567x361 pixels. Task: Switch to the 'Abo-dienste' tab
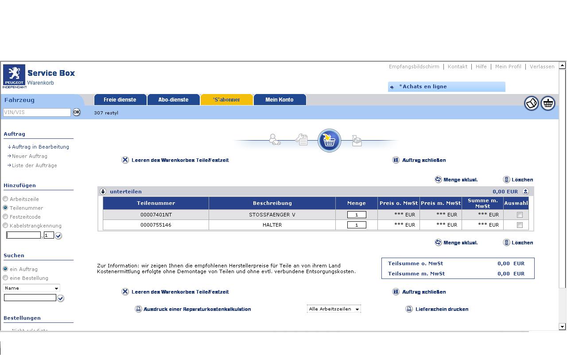click(x=173, y=100)
